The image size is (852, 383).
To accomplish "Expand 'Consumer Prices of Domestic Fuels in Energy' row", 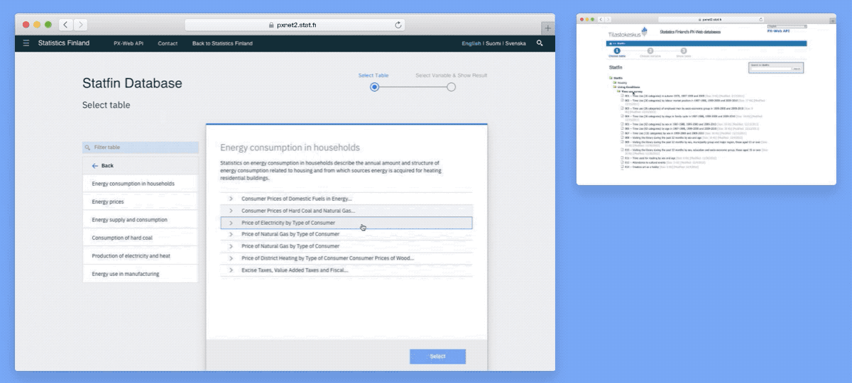I will [x=231, y=199].
